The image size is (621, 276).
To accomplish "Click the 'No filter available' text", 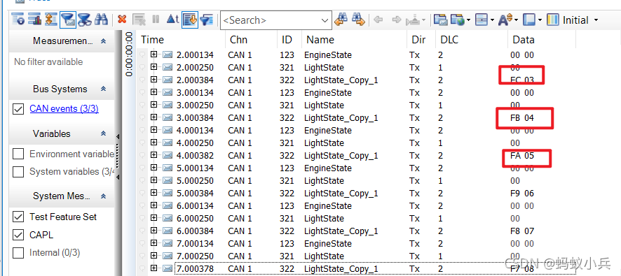I will pyautogui.click(x=48, y=61).
